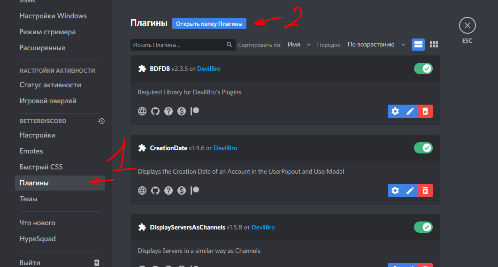Click the BDFDB puzzle piece icon
The image size is (498, 267).
pos(142,69)
